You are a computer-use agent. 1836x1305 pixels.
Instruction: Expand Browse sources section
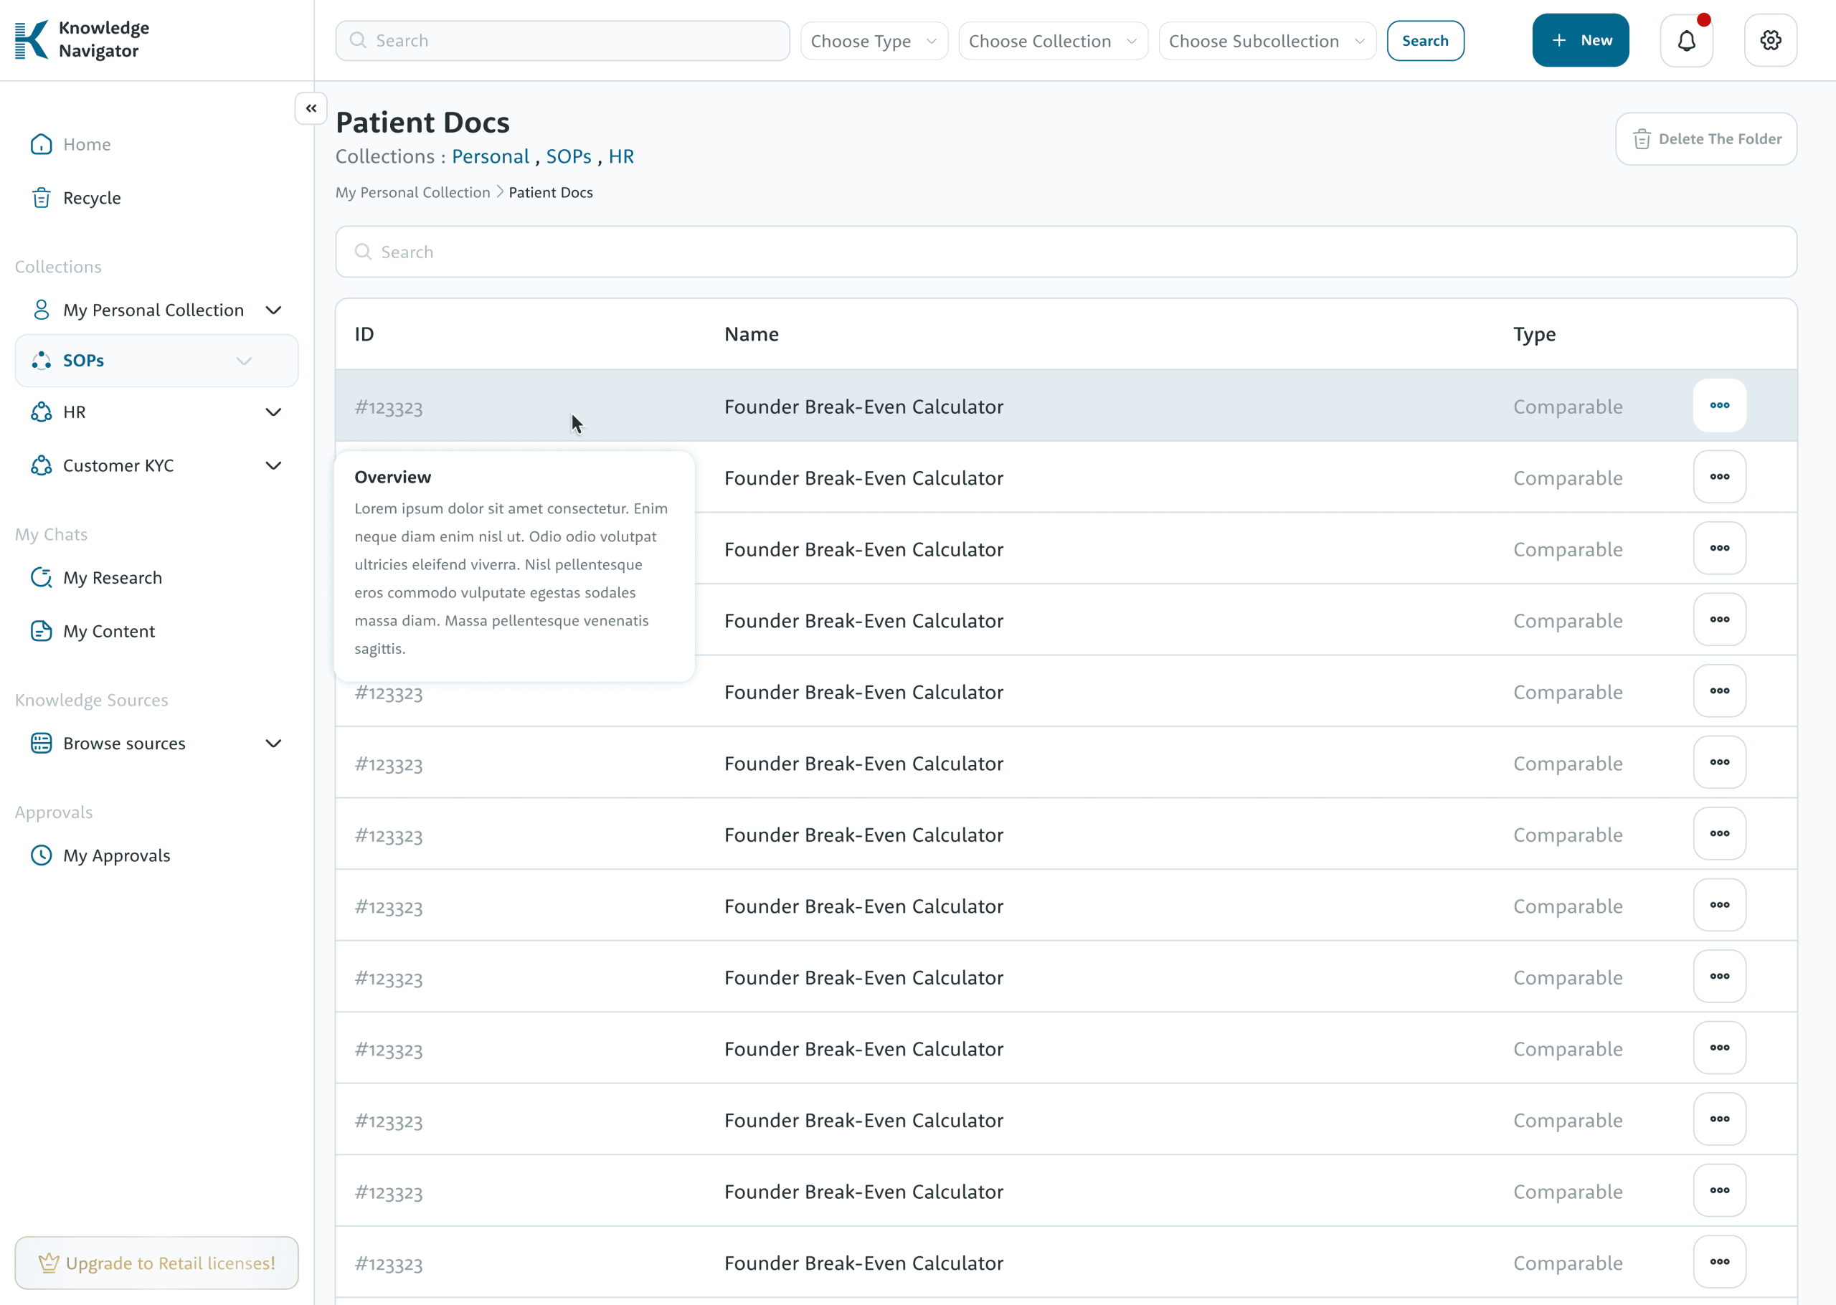273,744
